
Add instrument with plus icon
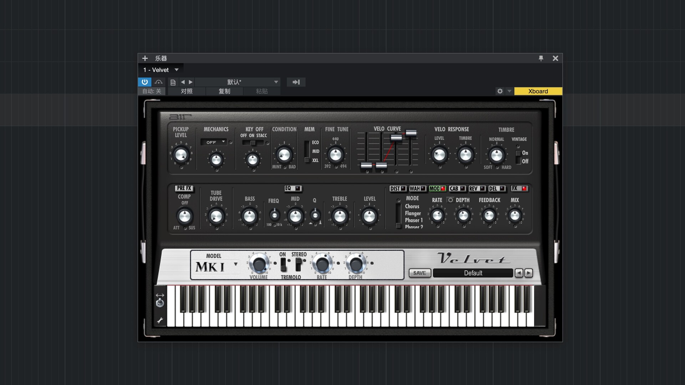point(145,58)
